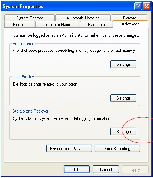This screenshot has height=178, width=153.
Task: Click the System Properties title bar
Action: [x=67, y=6]
